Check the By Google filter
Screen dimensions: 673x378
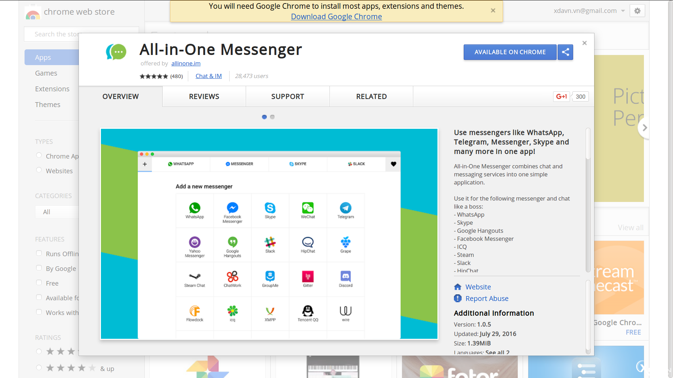39,268
